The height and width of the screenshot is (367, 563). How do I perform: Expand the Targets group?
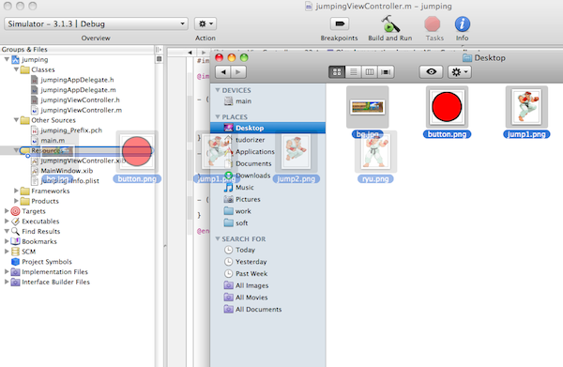7,211
